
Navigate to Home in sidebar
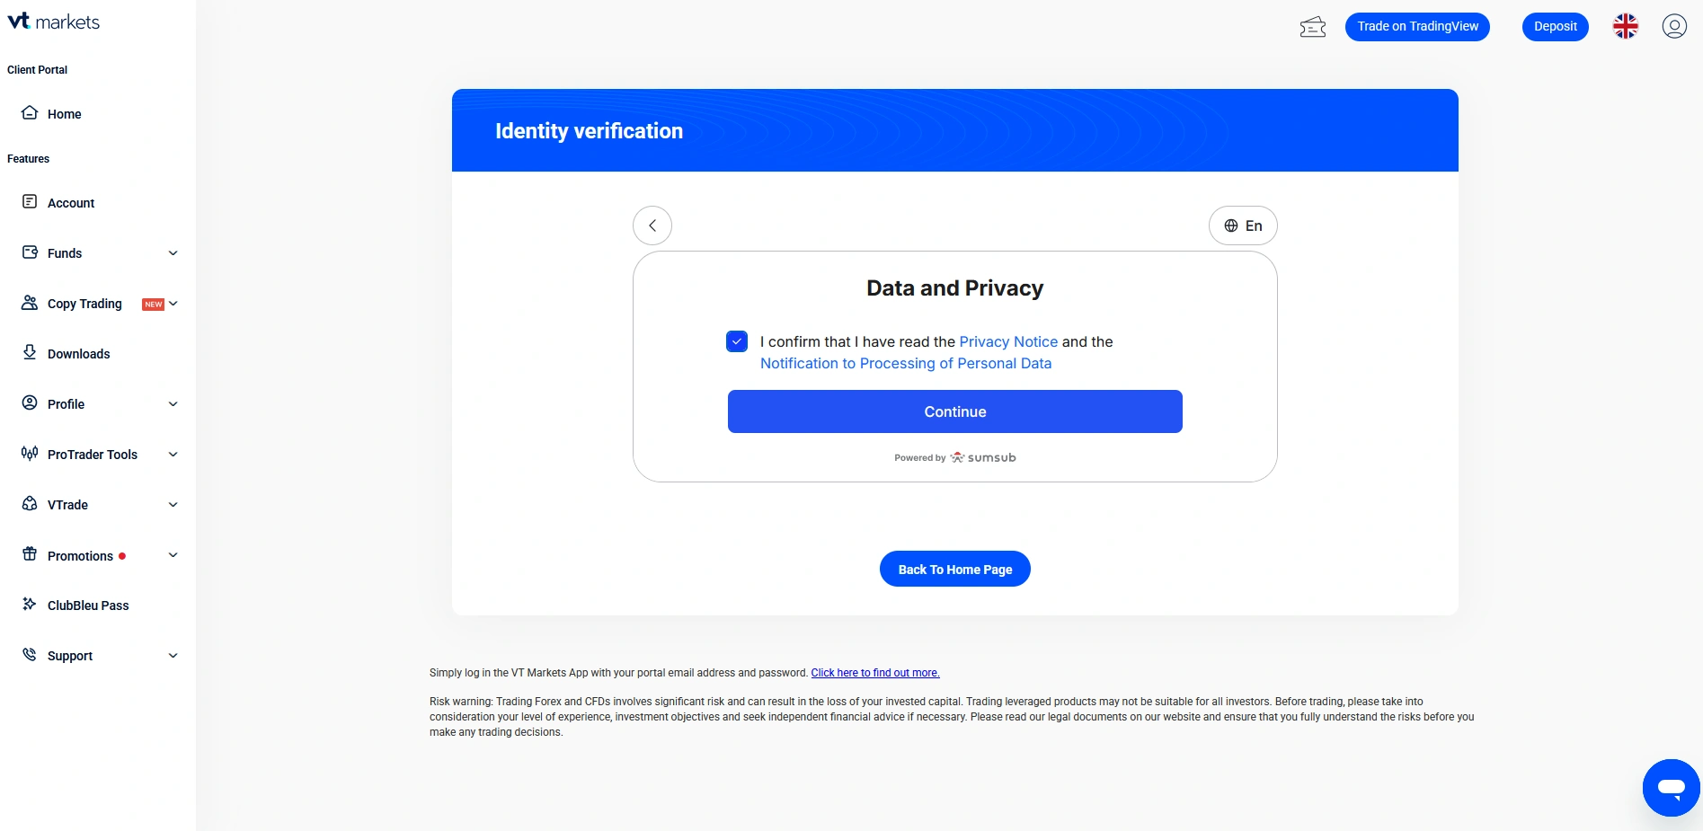(x=64, y=114)
